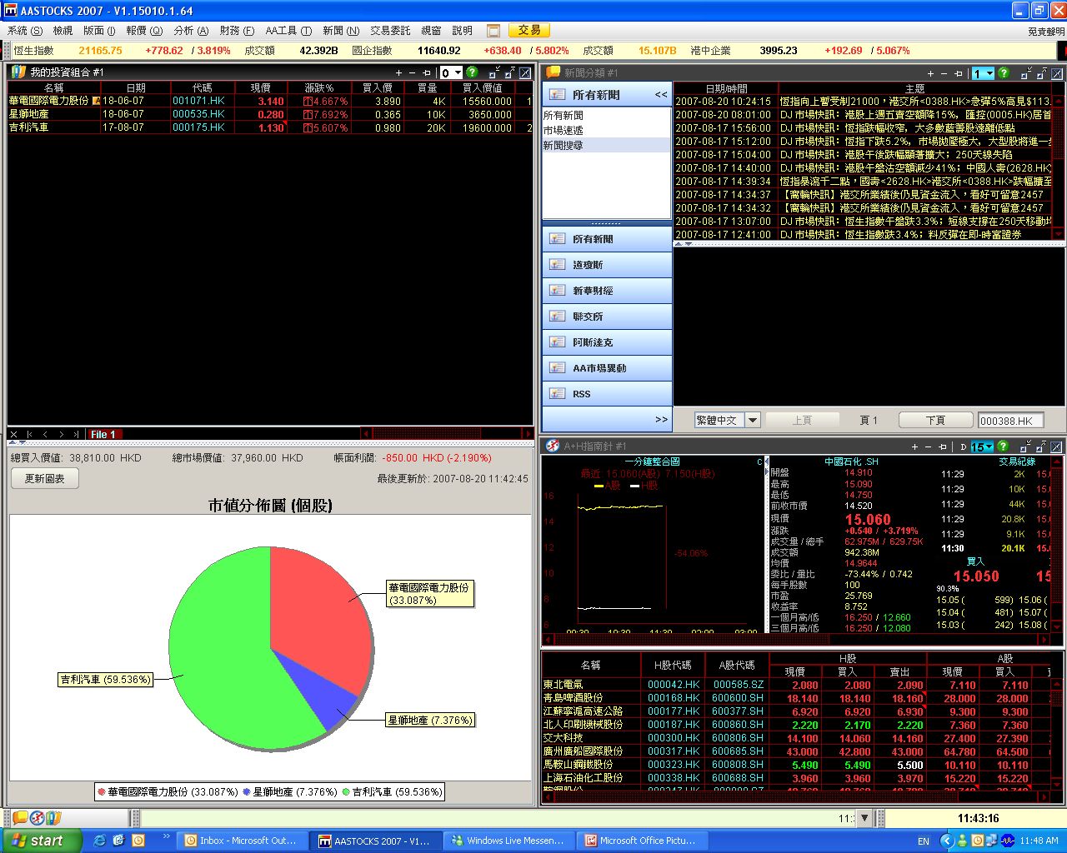This screenshot has width=1067, height=853.
Task: Open Windows Start menu
Action: (x=42, y=841)
